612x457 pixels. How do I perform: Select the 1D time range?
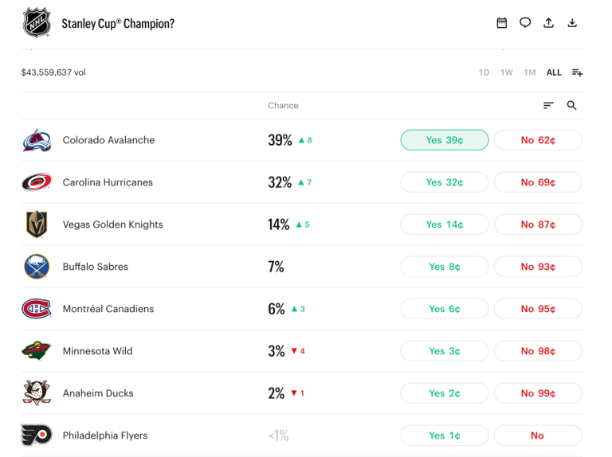point(484,72)
